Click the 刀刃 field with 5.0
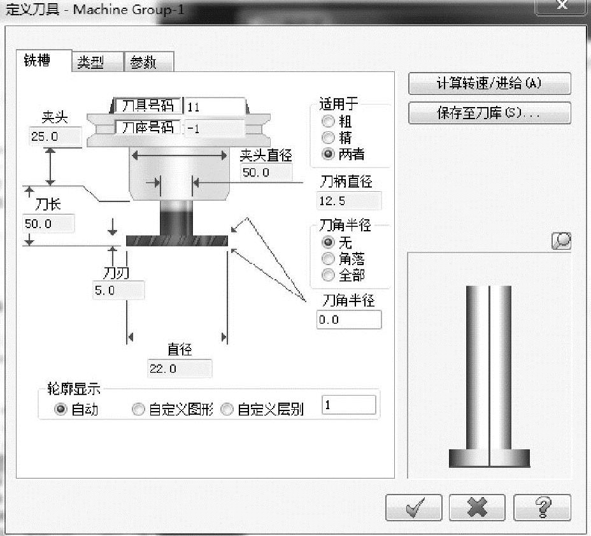The height and width of the screenshot is (536, 591). (118, 290)
